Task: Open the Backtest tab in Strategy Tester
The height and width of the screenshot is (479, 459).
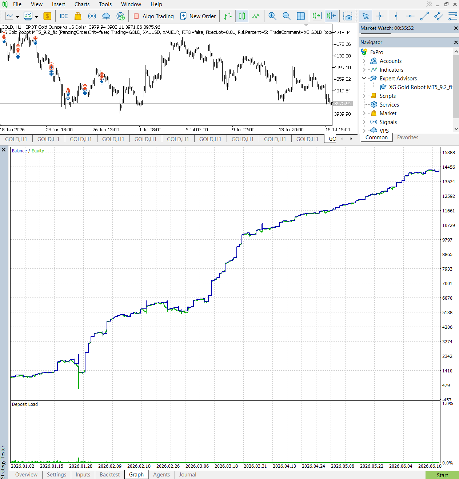Action: pos(109,475)
